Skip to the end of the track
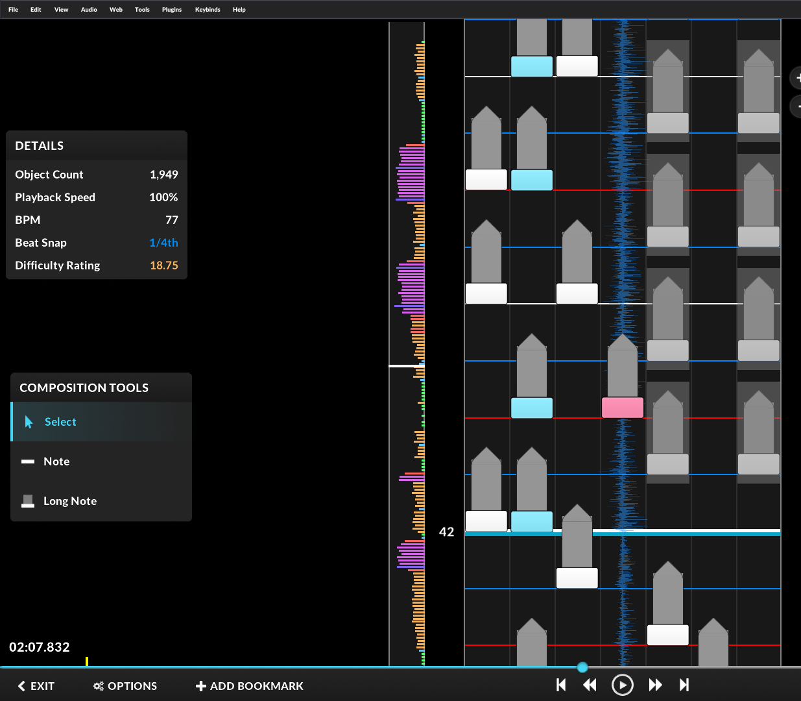Screen dimensions: 801x701 tap(684, 685)
